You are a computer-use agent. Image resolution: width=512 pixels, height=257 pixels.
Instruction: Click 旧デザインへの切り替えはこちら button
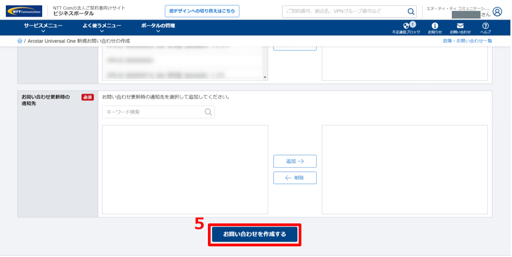tap(202, 11)
